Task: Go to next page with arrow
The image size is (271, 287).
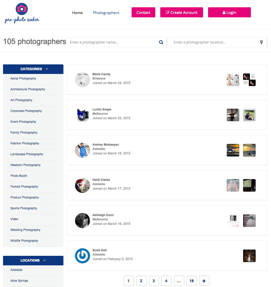Action: pyautogui.click(x=204, y=281)
